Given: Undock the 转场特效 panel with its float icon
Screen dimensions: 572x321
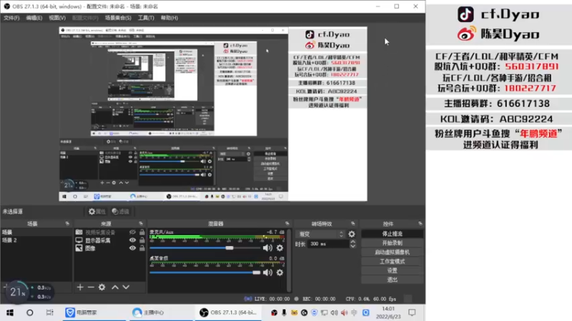Looking at the screenshot, I should point(352,223).
